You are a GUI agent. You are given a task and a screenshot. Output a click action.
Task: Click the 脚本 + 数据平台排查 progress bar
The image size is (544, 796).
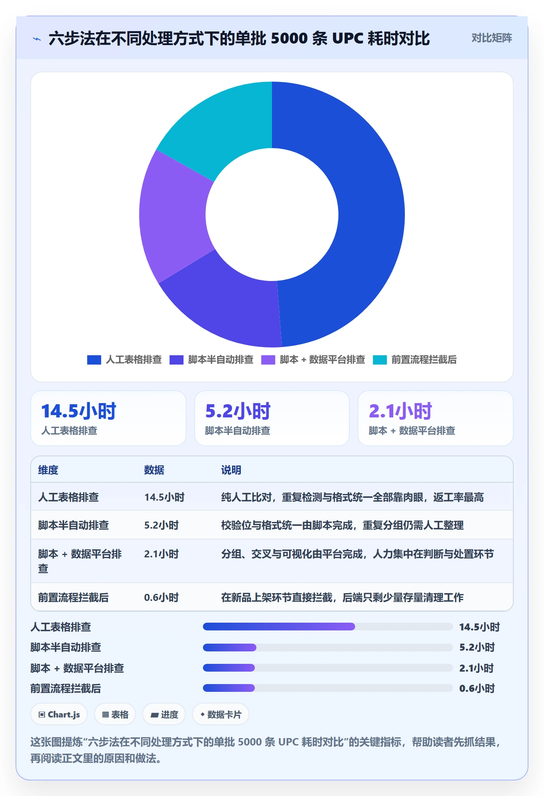[x=328, y=668]
